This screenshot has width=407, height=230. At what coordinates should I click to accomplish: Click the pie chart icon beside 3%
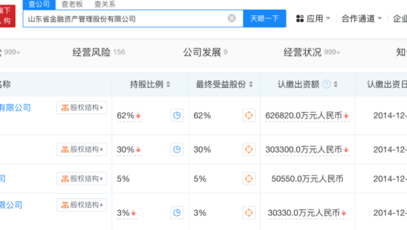point(176,213)
